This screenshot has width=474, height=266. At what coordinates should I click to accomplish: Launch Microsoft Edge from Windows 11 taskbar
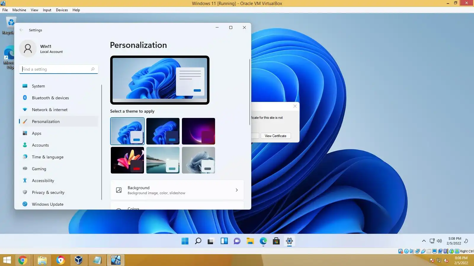(x=263, y=241)
